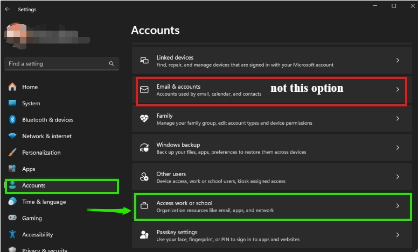This screenshot has width=418, height=252.
Task: Click the Privacy & security shield icon
Action: coord(12,249)
